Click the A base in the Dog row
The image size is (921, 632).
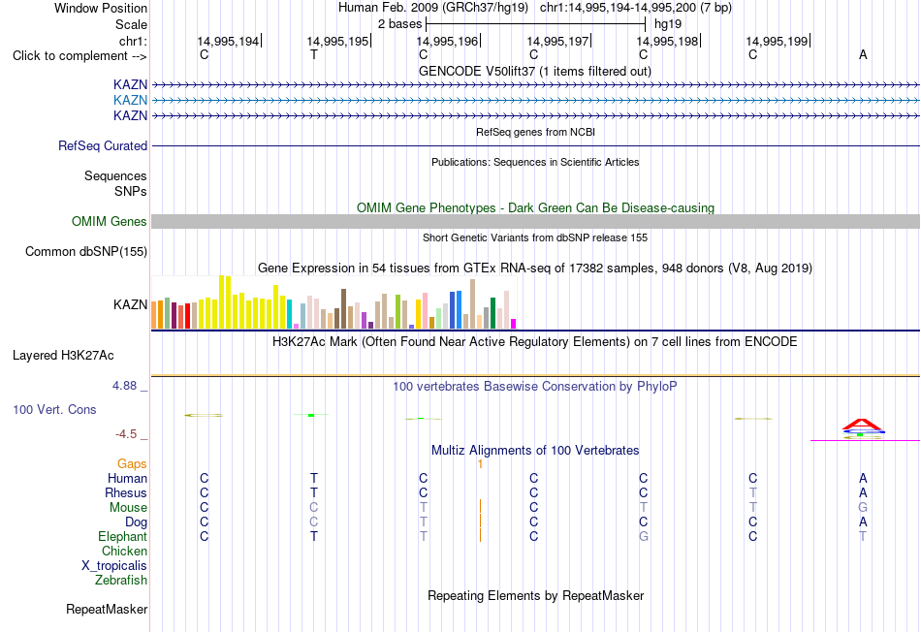click(x=863, y=522)
